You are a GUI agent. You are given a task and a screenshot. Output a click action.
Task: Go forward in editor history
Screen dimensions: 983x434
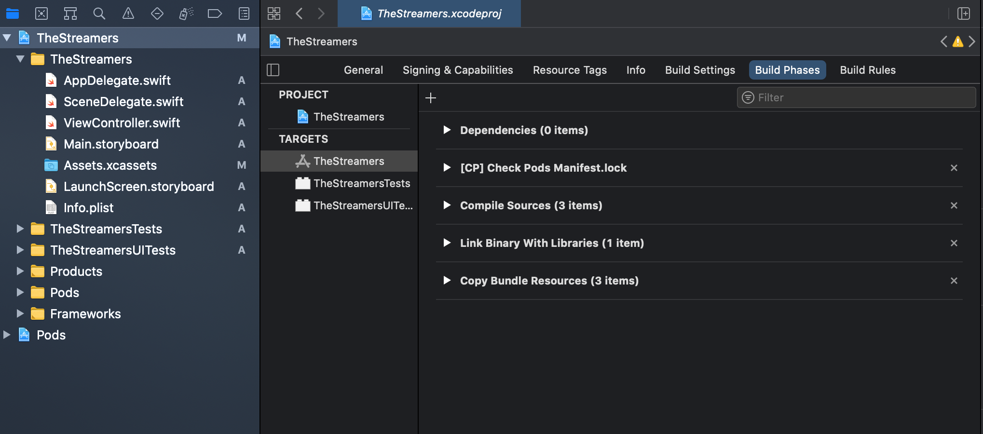pyautogui.click(x=321, y=14)
